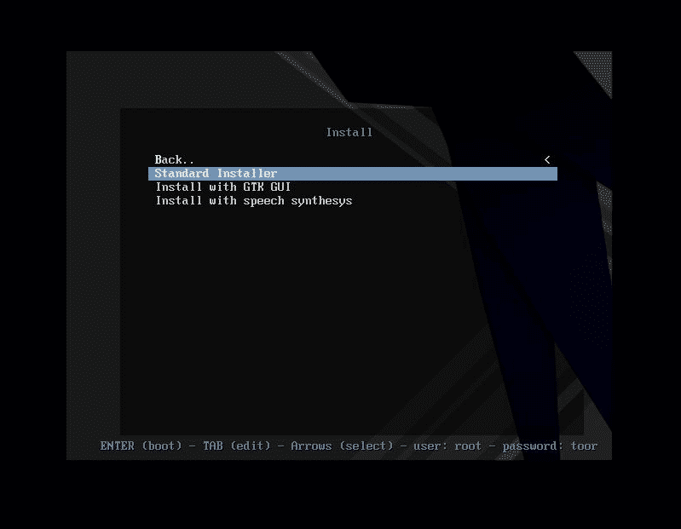Choose the highlighted Standard Installer entry
Image resolution: width=681 pixels, height=529 pixels.
tap(216, 174)
